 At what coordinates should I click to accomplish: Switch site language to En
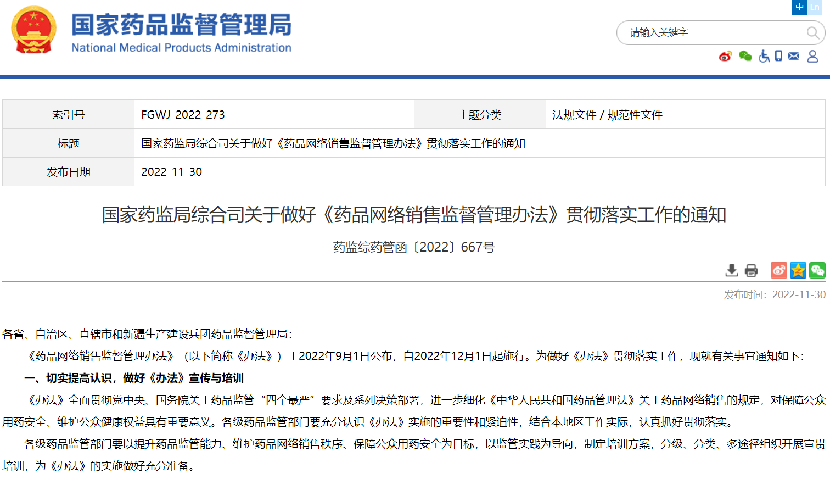click(x=815, y=7)
